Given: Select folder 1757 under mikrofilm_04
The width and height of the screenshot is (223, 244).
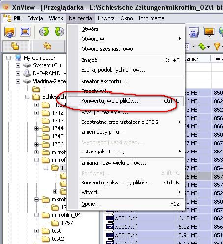Looking at the screenshot, I should pyautogui.click(x=67, y=223).
